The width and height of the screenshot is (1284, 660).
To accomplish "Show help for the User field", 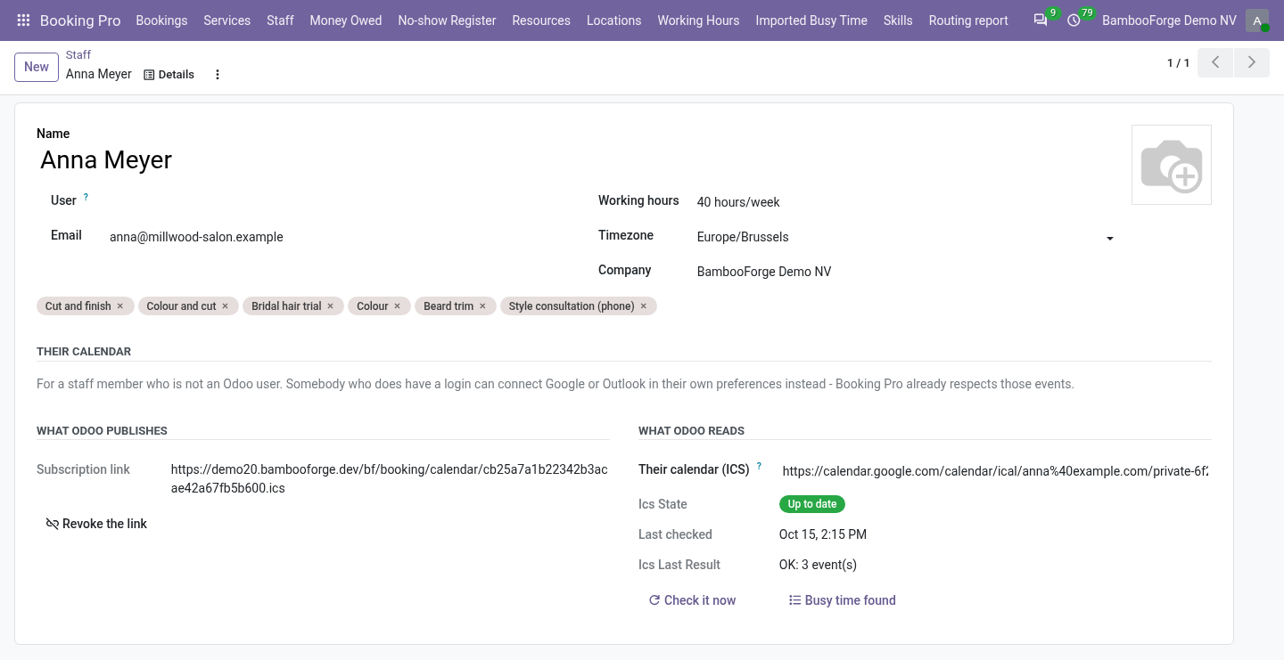I will tap(86, 197).
